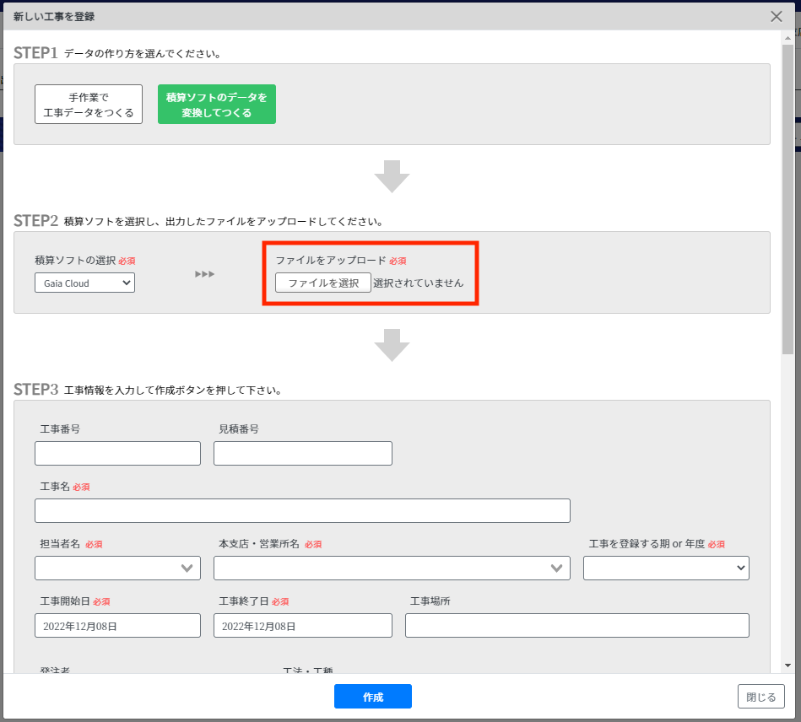Open 工事を登録する期 or 年度 dropdown
Viewport: 801px width, 722px height.
click(x=666, y=568)
